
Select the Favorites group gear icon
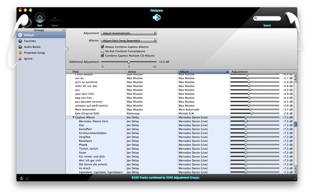point(20,41)
